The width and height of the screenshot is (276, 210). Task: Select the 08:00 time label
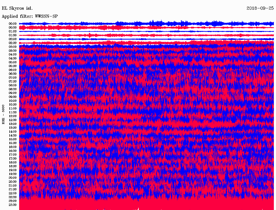click(13, 85)
